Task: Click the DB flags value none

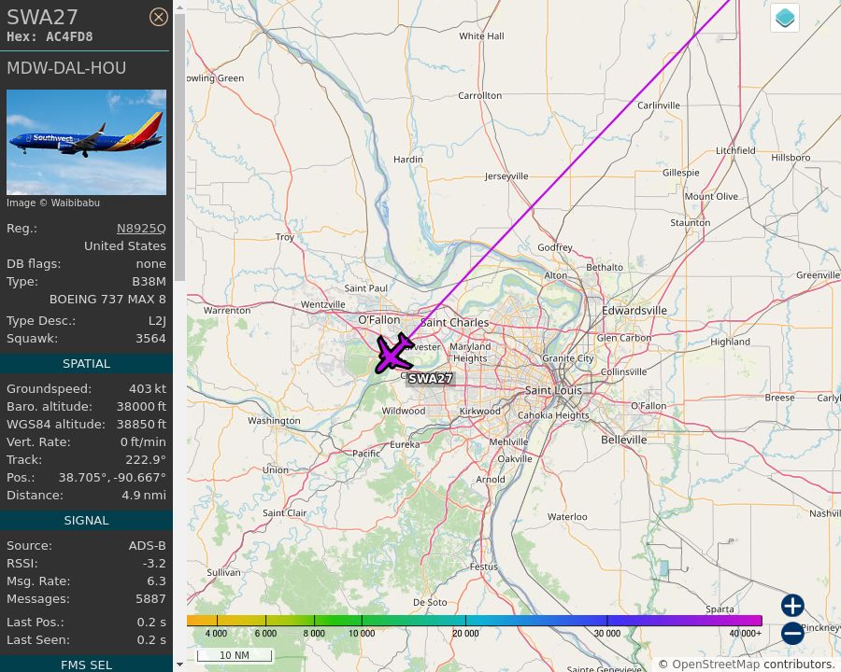Action: pos(150,263)
